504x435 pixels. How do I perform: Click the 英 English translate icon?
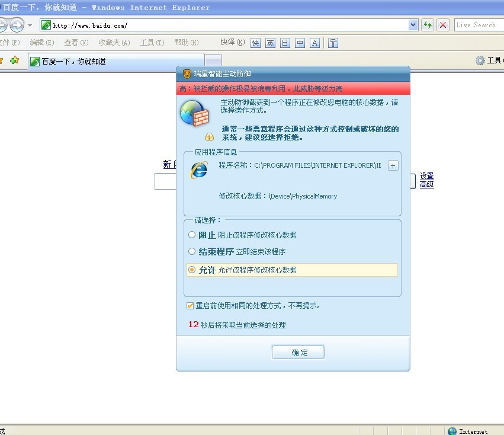point(270,43)
